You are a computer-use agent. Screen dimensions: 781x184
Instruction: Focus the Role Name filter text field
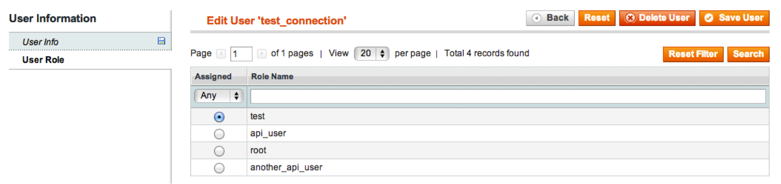coord(508,96)
